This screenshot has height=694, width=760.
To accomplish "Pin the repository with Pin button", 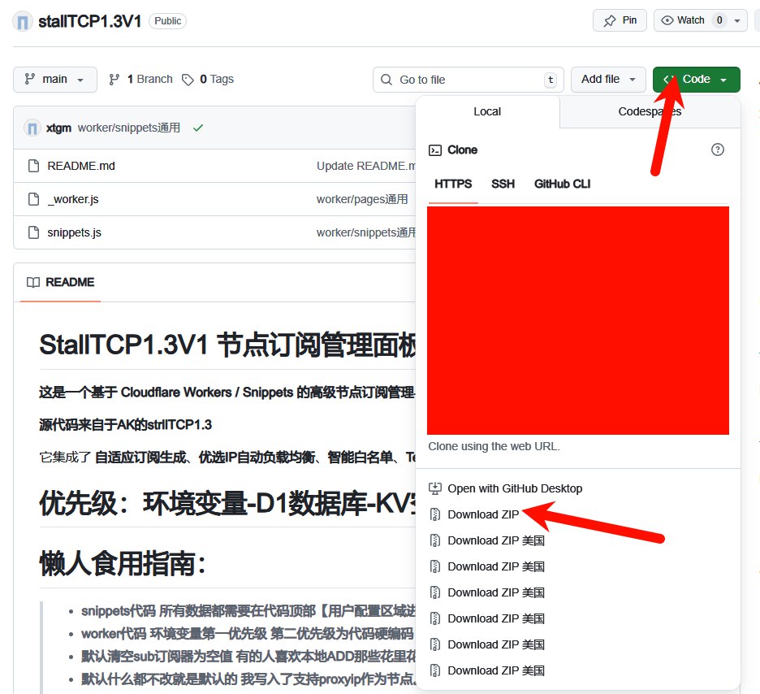I will (x=620, y=20).
